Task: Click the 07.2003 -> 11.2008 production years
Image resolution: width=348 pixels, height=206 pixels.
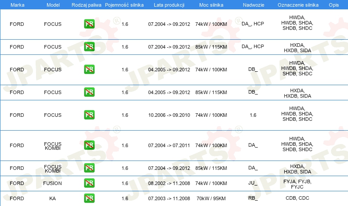Action: click(x=169, y=198)
